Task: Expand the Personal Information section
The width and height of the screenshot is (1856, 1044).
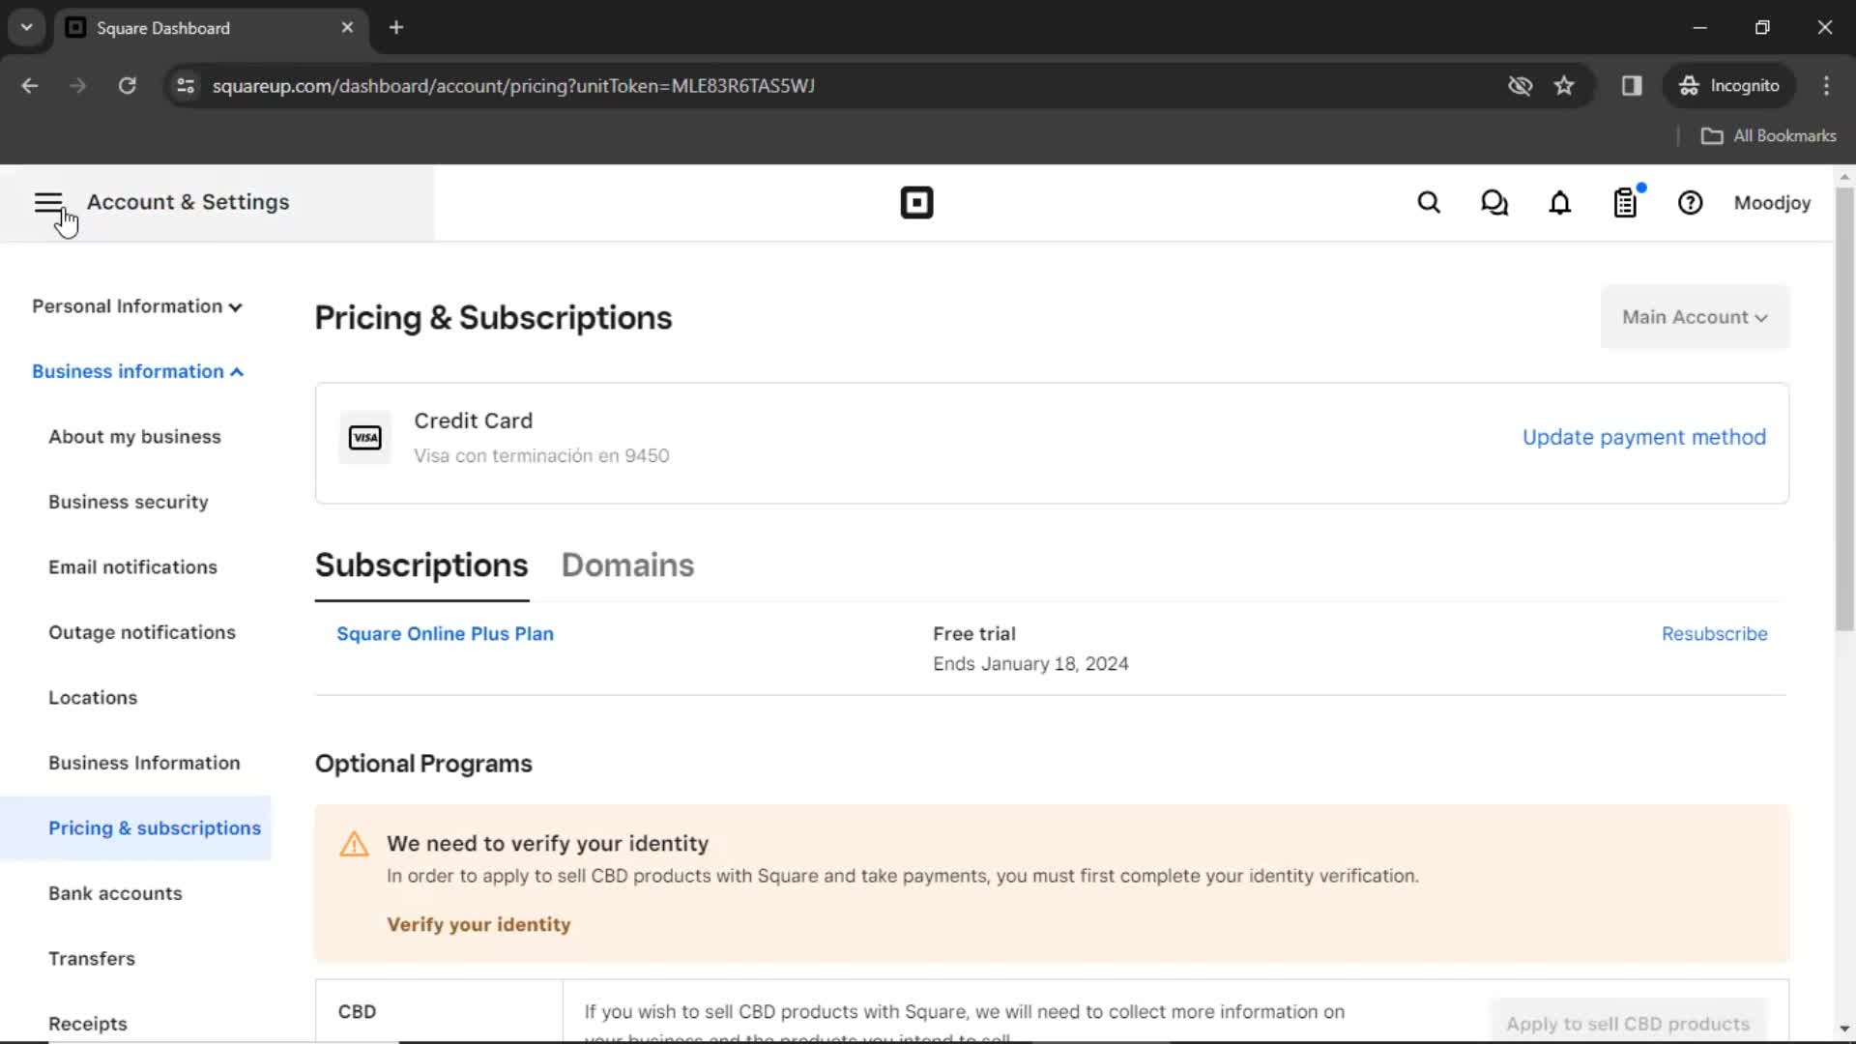Action: pos(136,306)
